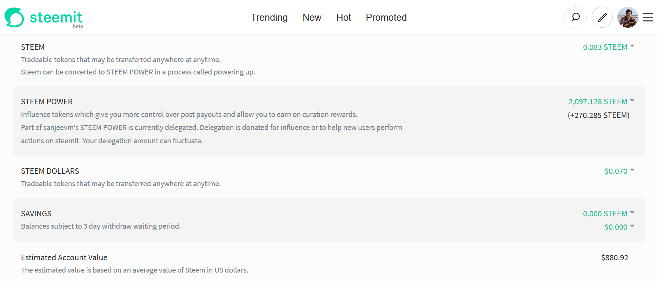Open the user avatar profile picture

628,17
